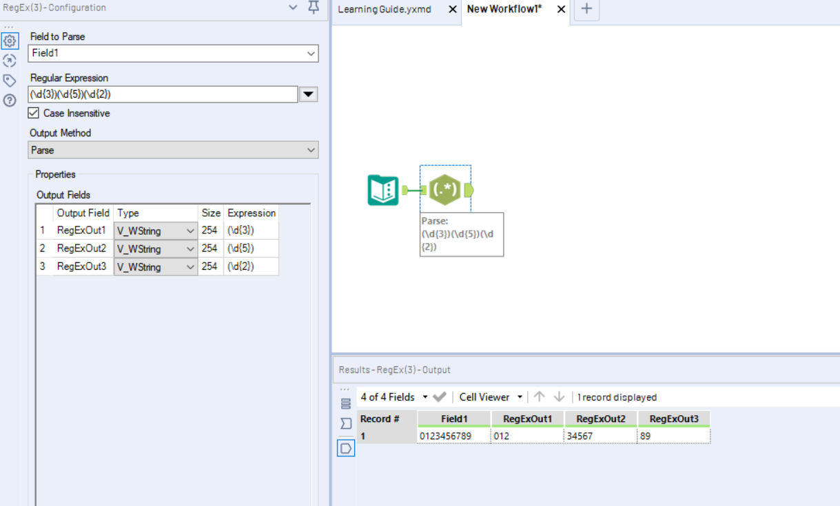Select the RegEx tool on canvas
Viewport: 840px width, 506px height.
[x=444, y=189]
